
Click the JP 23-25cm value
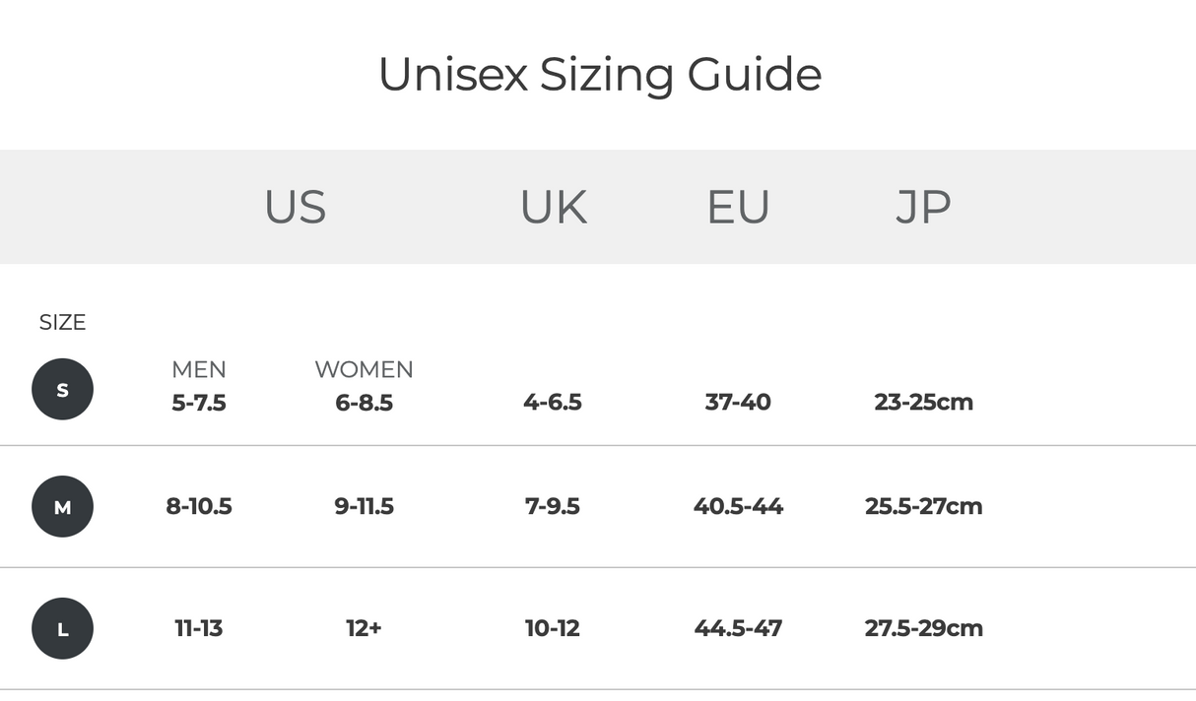pyautogui.click(x=923, y=402)
